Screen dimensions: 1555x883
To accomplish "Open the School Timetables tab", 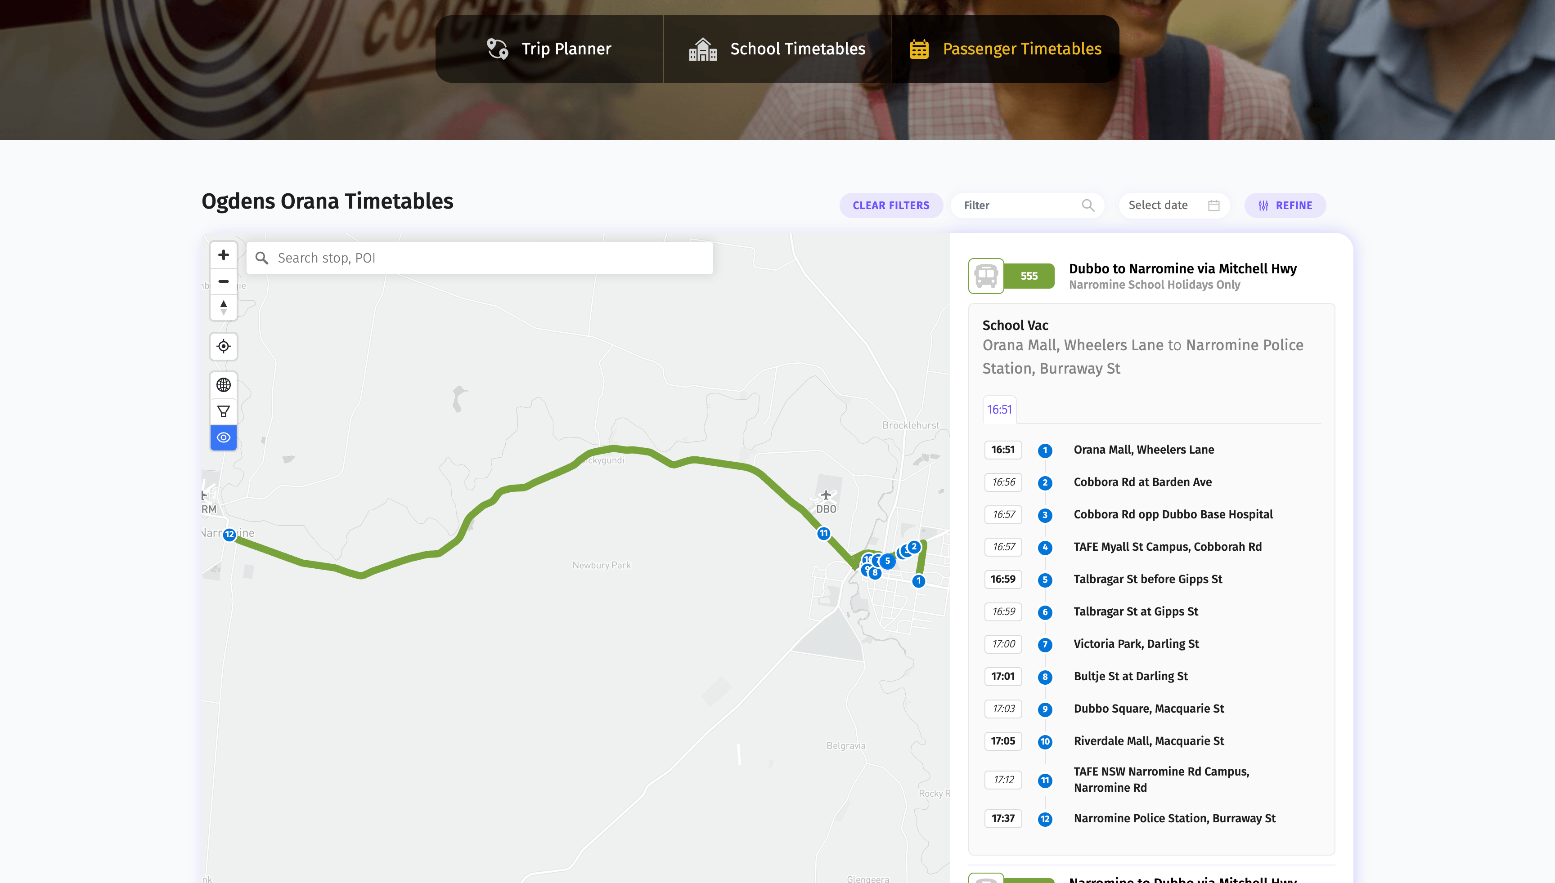I will point(777,49).
